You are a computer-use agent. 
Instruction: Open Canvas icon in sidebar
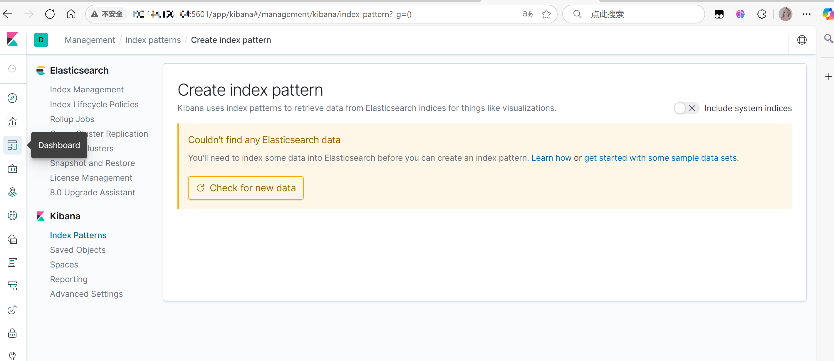[12, 169]
